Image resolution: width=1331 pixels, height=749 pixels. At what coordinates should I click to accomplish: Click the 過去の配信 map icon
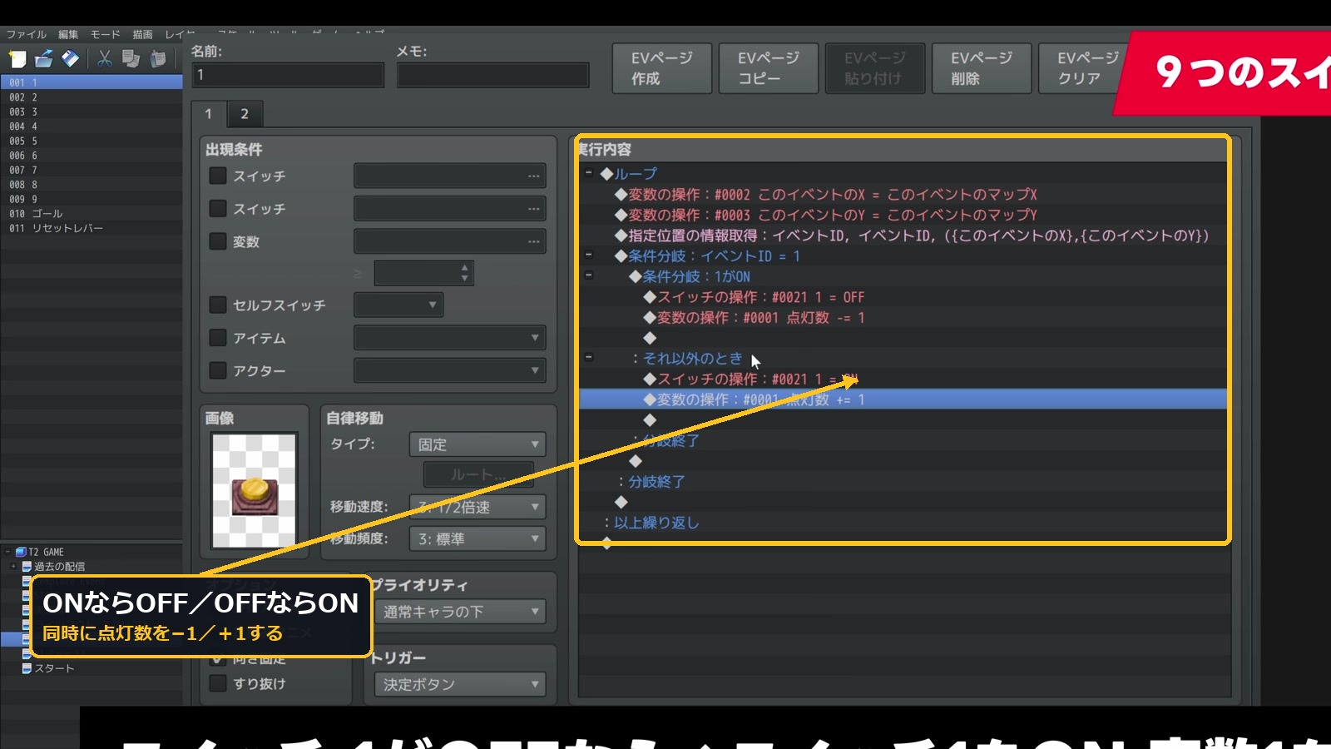click(27, 567)
